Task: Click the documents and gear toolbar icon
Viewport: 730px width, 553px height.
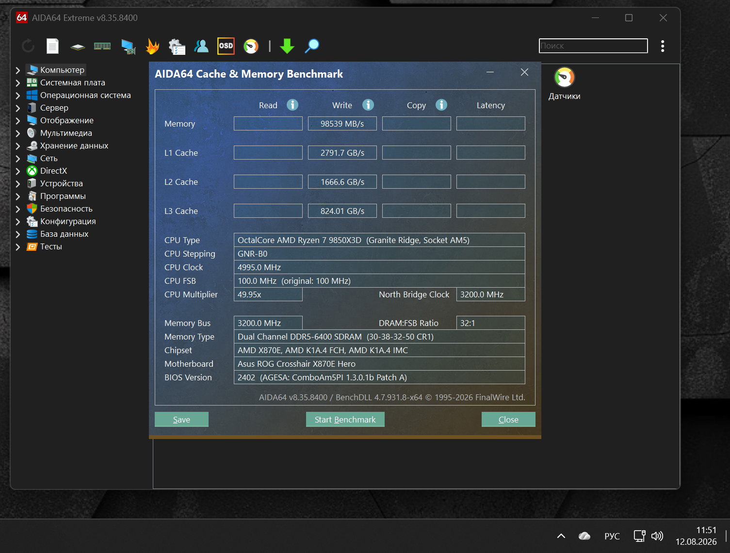Action: click(177, 46)
